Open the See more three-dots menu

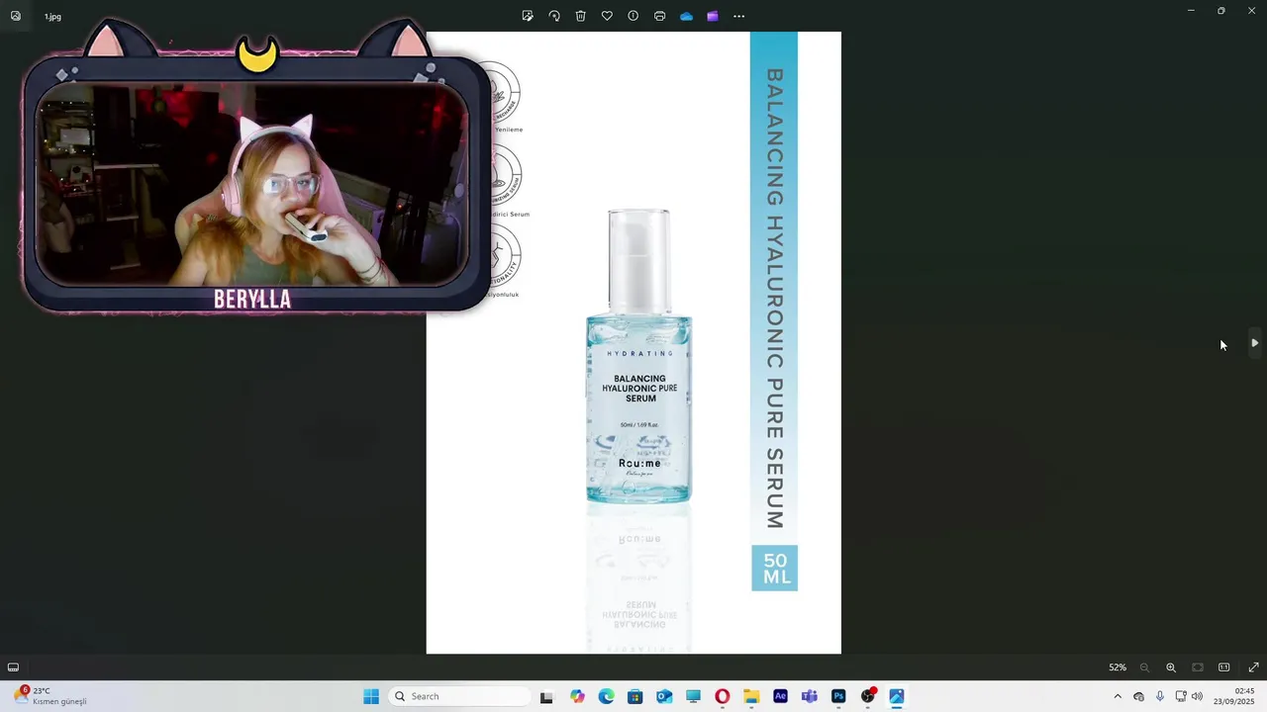tap(739, 16)
